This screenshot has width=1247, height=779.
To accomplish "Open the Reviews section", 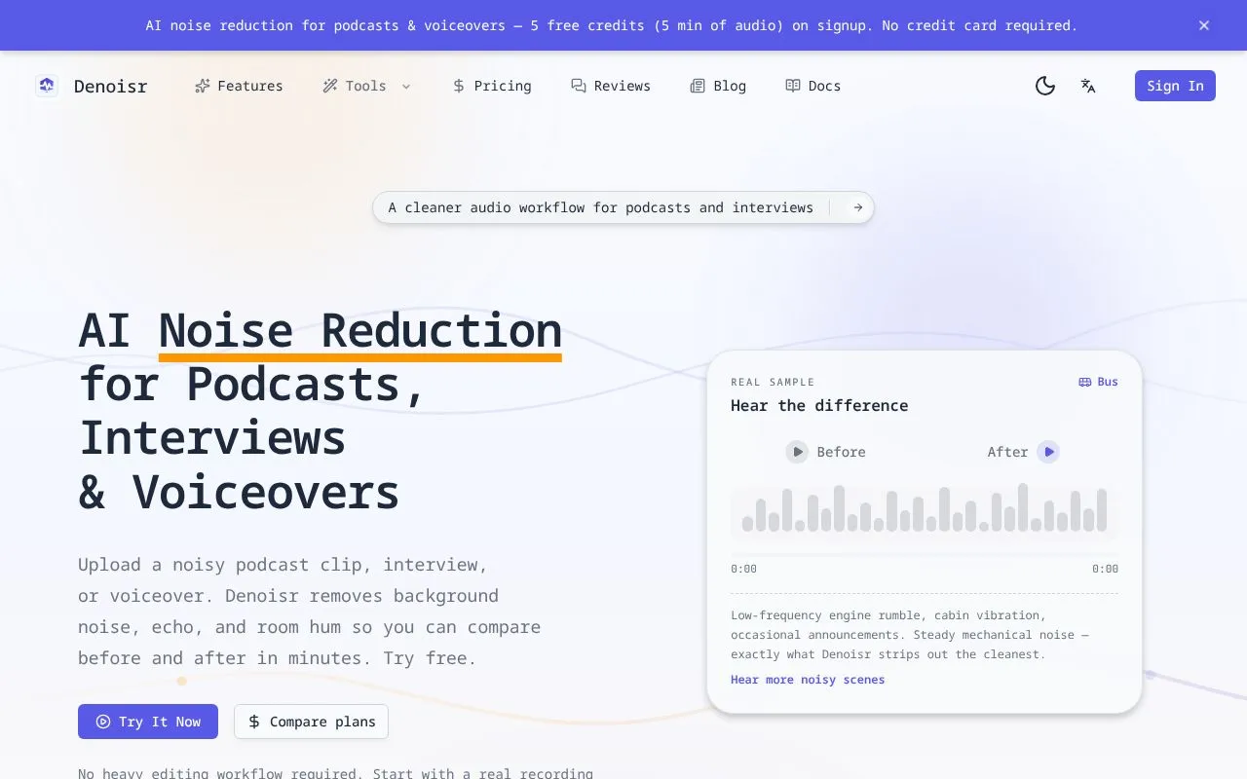I will pyautogui.click(x=611, y=86).
